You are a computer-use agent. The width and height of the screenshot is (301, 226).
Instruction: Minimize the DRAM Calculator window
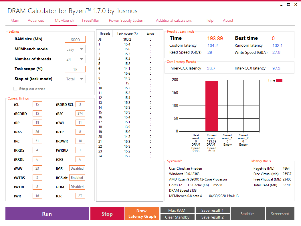click(x=282, y=5)
